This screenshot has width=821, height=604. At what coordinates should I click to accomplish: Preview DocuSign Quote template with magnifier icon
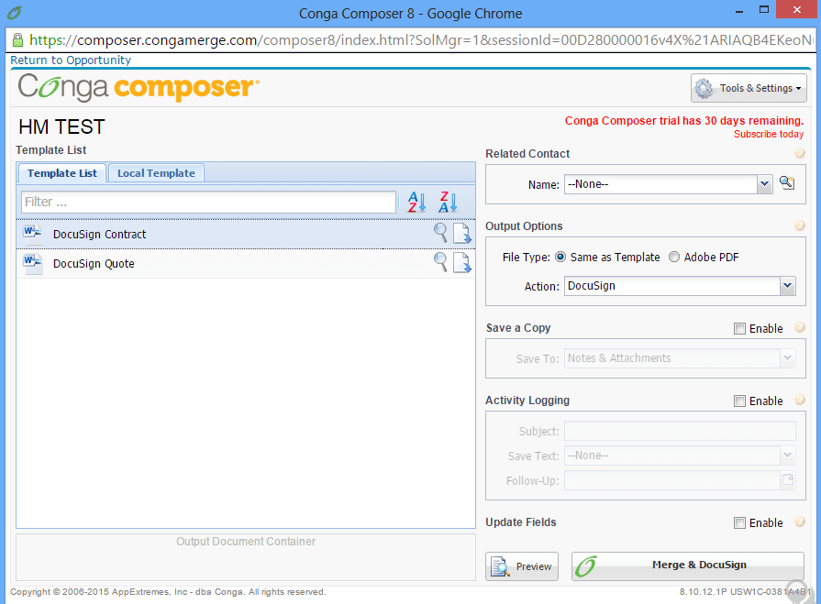pos(440,262)
